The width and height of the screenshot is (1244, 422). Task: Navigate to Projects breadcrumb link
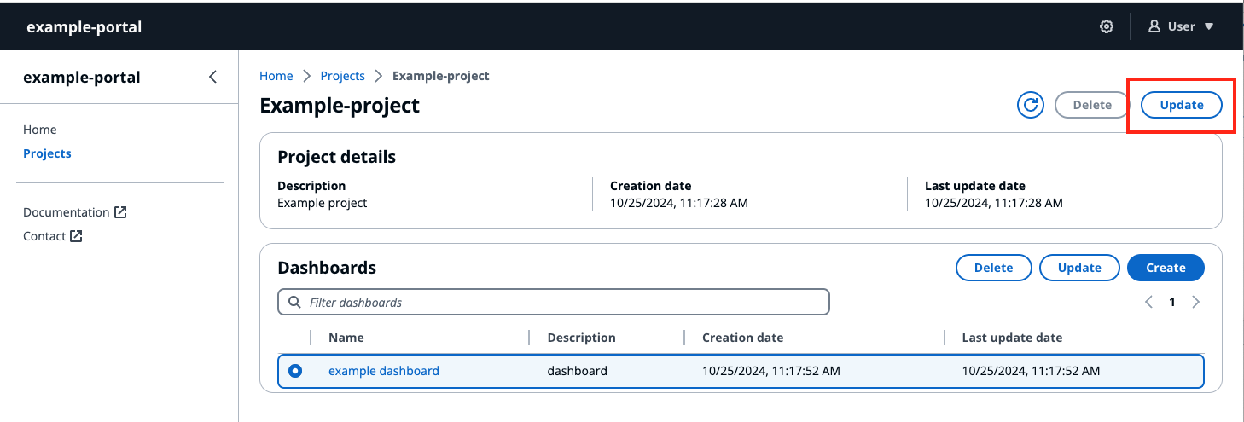[x=342, y=76]
